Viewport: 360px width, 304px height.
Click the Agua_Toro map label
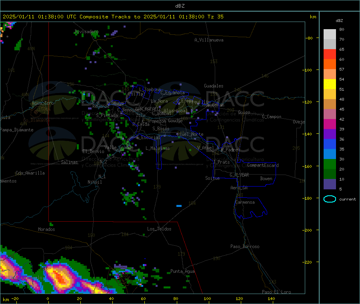coord(43,103)
